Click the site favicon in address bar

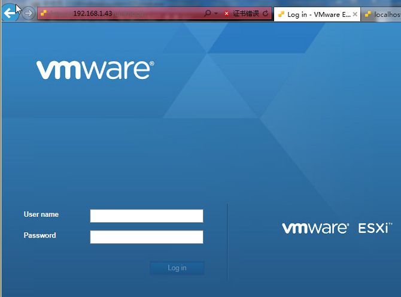coord(44,13)
